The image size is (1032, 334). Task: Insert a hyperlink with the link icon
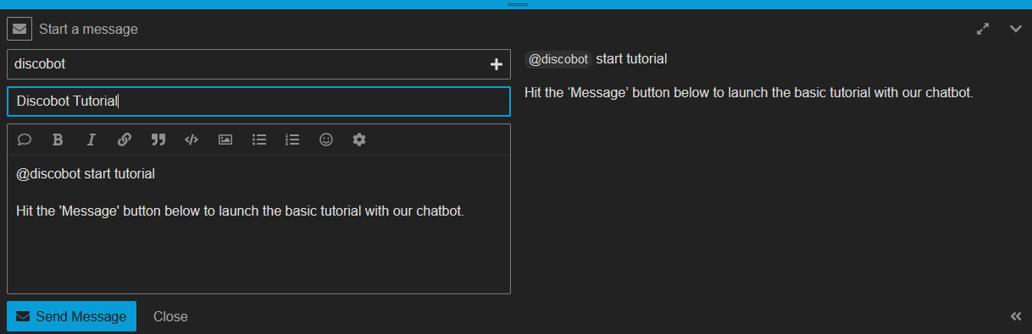pyautogui.click(x=125, y=140)
